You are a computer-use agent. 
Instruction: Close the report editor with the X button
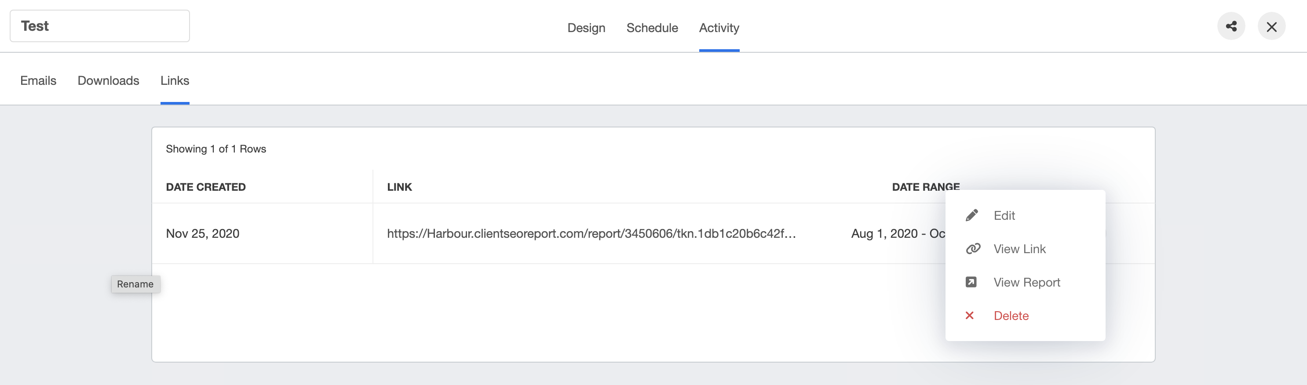pyautogui.click(x=1271, y=26)
